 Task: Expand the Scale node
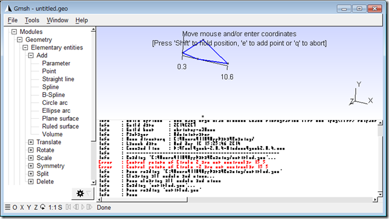pos(31,158)
